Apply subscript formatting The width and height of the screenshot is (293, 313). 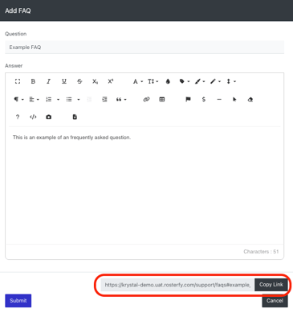[95, 81]
